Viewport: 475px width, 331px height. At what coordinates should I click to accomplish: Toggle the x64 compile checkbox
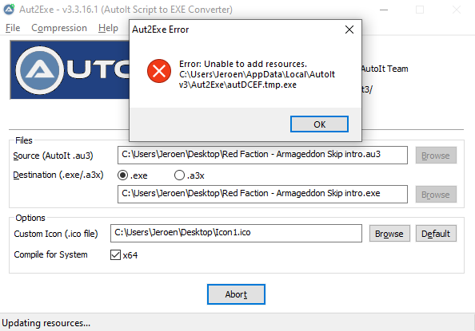click(115, 254)
